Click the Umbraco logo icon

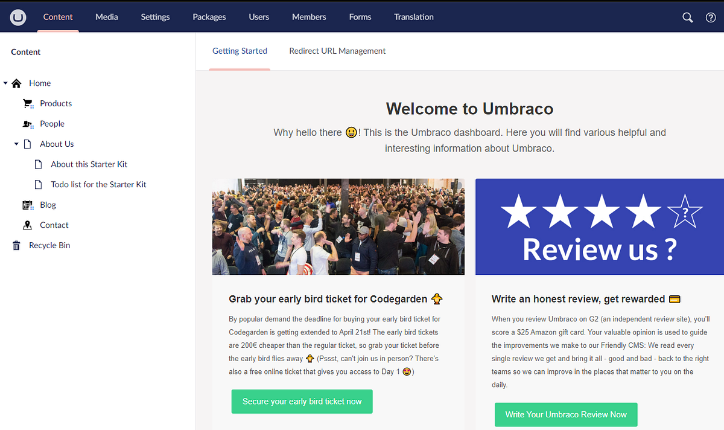pyautogui.click(x=19, y=18)
